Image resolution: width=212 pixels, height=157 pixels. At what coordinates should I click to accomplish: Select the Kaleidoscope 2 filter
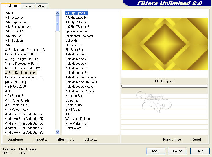(x=76, y=59)
